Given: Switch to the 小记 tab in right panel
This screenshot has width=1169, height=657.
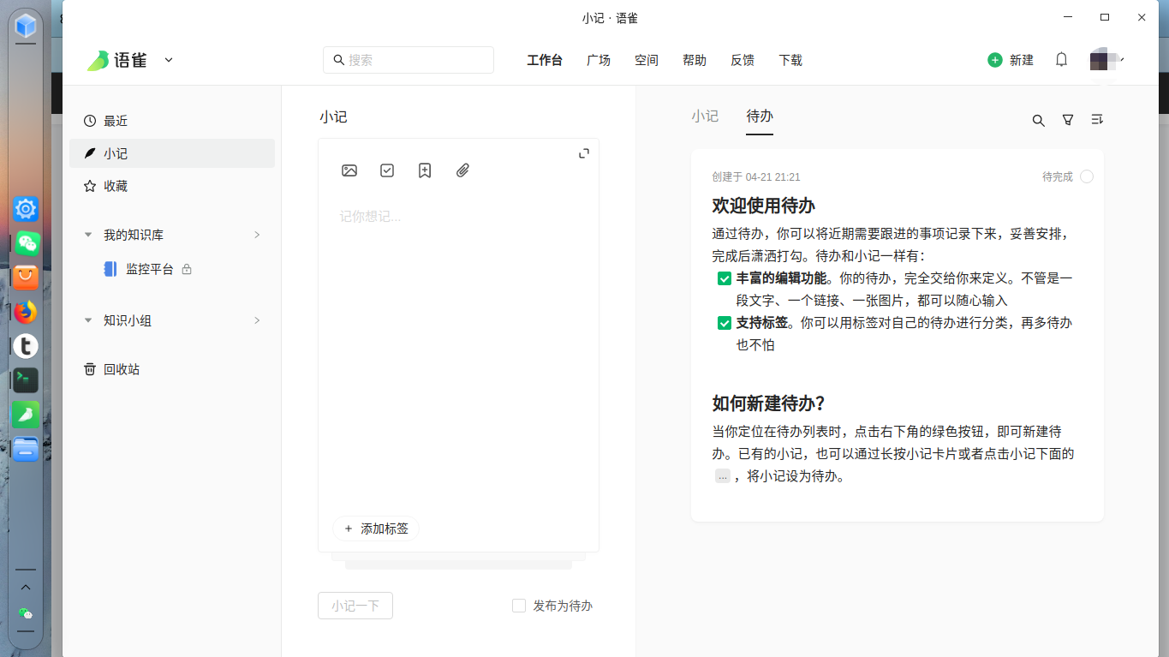Looking at the screenshot, I should click(x=705, y=116).
